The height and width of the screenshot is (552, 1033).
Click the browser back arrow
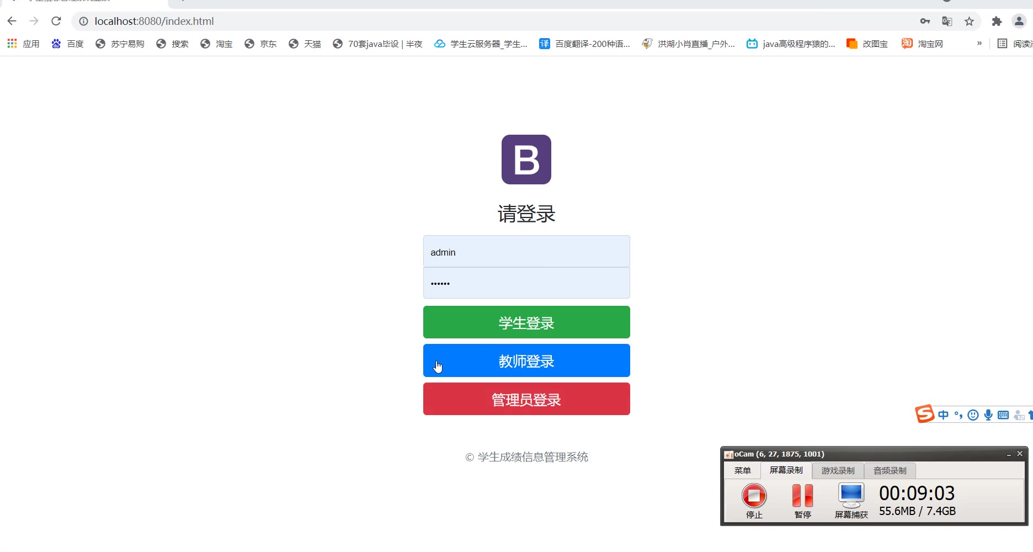click(x=12, y=21)
